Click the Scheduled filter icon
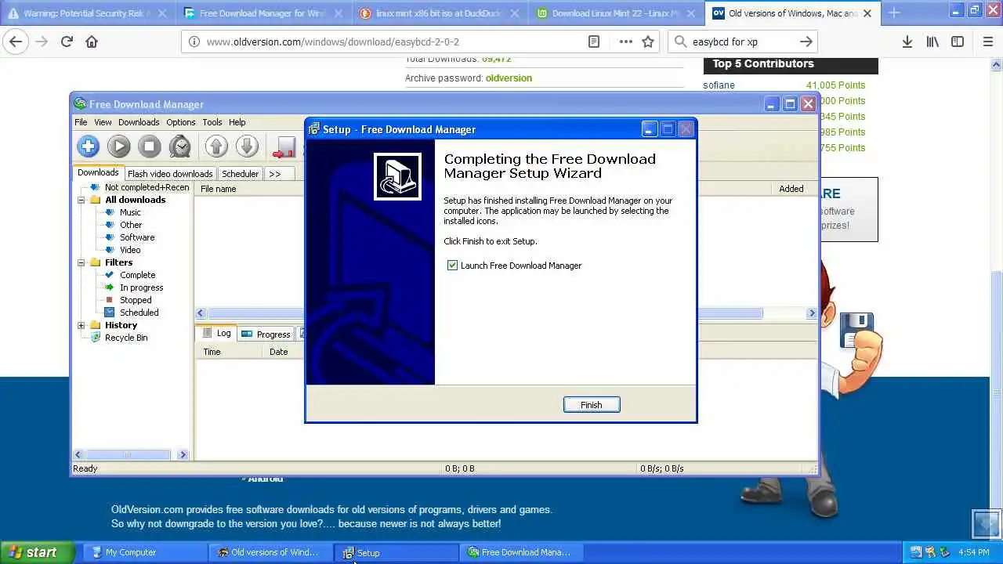Image resolution: width=1003 pixels, height=564 pixels. click(110, 313)
